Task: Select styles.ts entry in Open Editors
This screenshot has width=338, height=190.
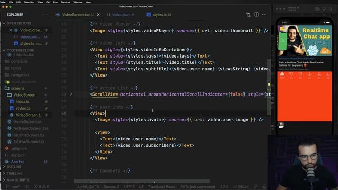Action: [27, 43]
